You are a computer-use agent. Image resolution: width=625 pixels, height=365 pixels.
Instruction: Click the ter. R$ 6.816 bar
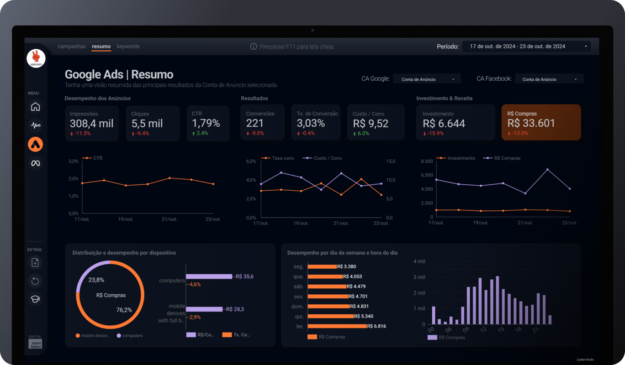[x=337, y=326]
